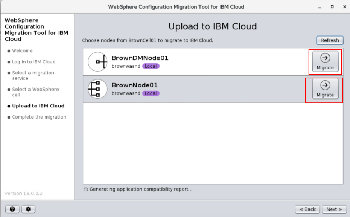The image size is (350, 217).
Task: Click the BrownNode01 server tree icon
Action: point(98,89)
